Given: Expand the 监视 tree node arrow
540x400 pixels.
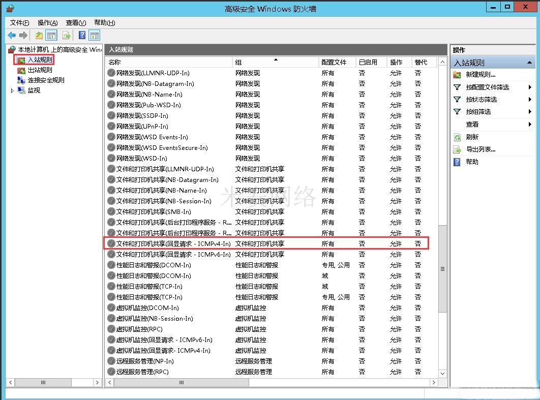Looking at the screenshot, I should coord(12,90).
